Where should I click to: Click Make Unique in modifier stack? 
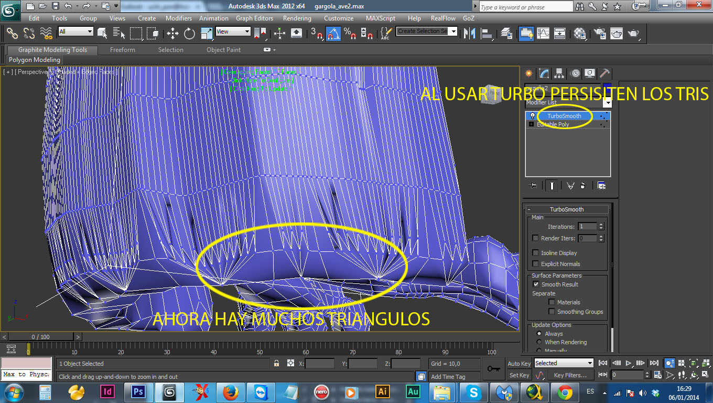[x=570, y=185]
